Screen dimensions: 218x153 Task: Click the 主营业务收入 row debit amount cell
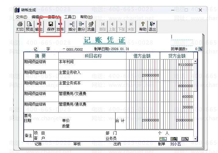click(143, 75)
